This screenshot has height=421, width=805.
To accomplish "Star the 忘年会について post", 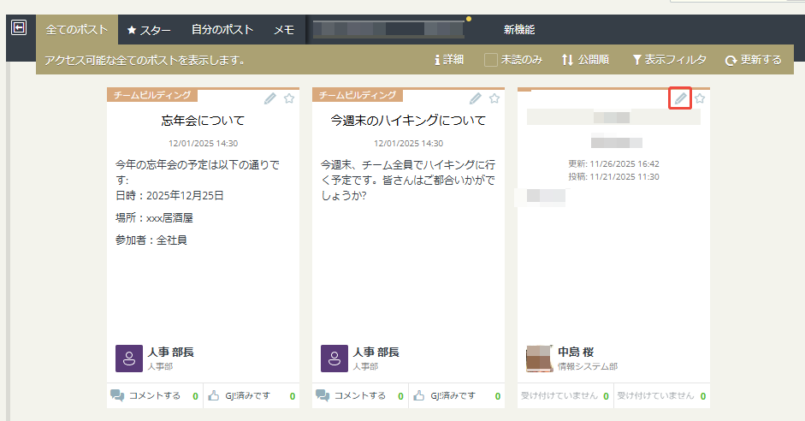I will (289, 98).
